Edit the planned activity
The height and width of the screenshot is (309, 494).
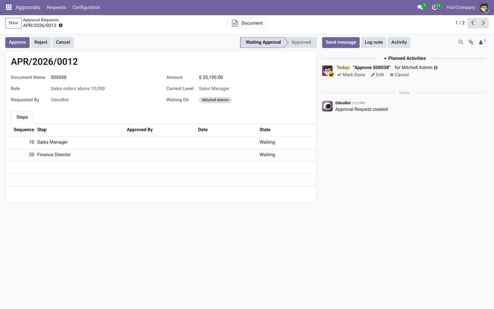[377, 75]
